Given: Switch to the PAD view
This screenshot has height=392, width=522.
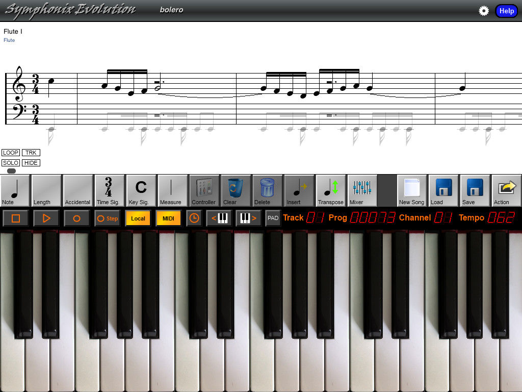Looking at the screenshot, I should point(273,218).
